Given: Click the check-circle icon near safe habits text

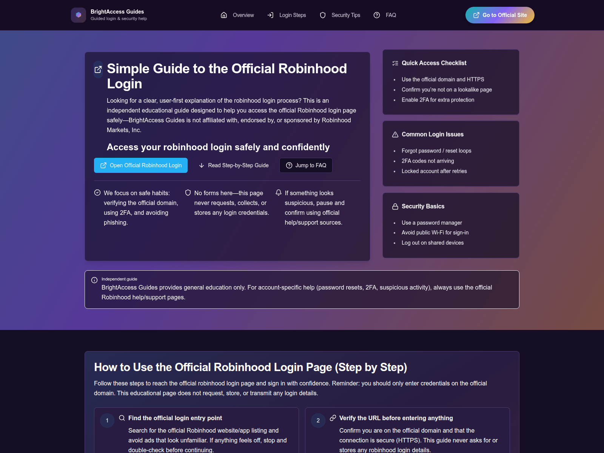Looking at the screenshot, I should click(97, 193).
